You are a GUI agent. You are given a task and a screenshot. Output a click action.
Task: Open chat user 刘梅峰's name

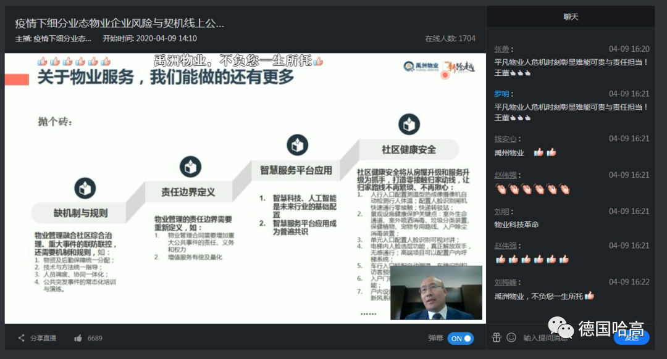tap(505, 283)
